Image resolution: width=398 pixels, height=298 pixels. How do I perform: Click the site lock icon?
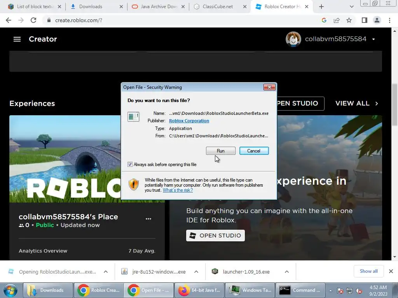pos(49,20)
